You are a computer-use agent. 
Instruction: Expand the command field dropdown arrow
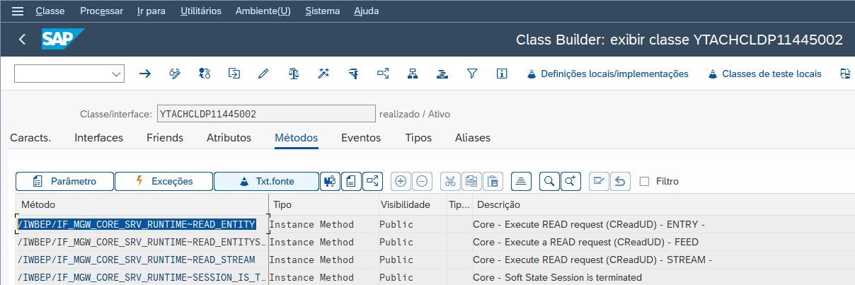[x=116, y=74]
